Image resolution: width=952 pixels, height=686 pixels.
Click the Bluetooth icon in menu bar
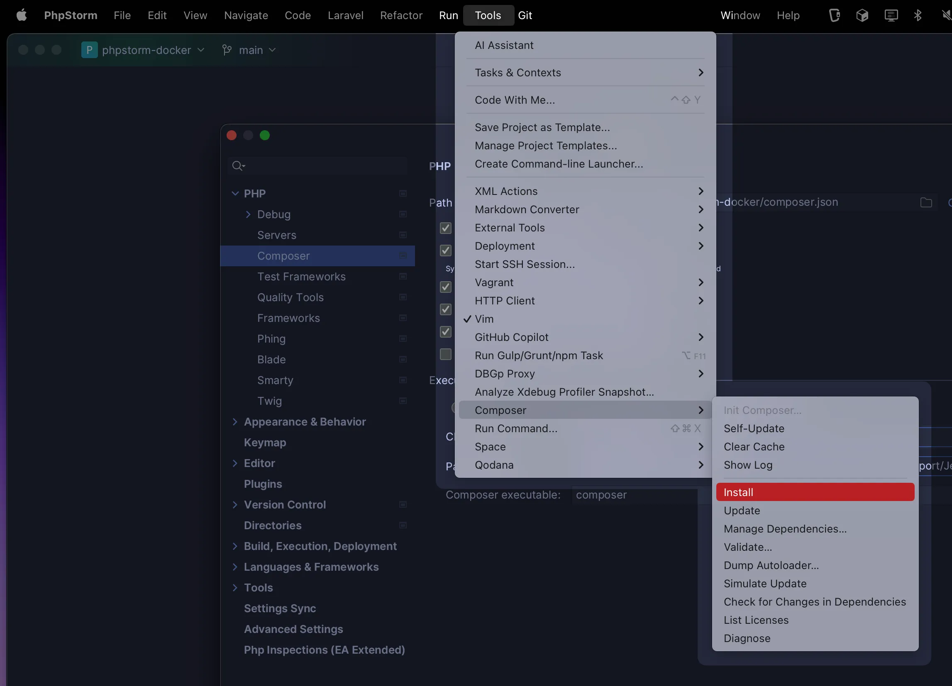[918, 15]
